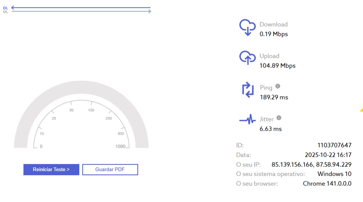Open the Jitter info tooltip icon
This screenshot has width=363, height=202.
click(279, 118)
